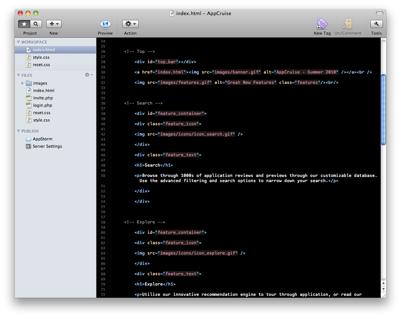Click the h1 Search heading line
This screenshot has height=318, width=401.
(x=154, y=165)
